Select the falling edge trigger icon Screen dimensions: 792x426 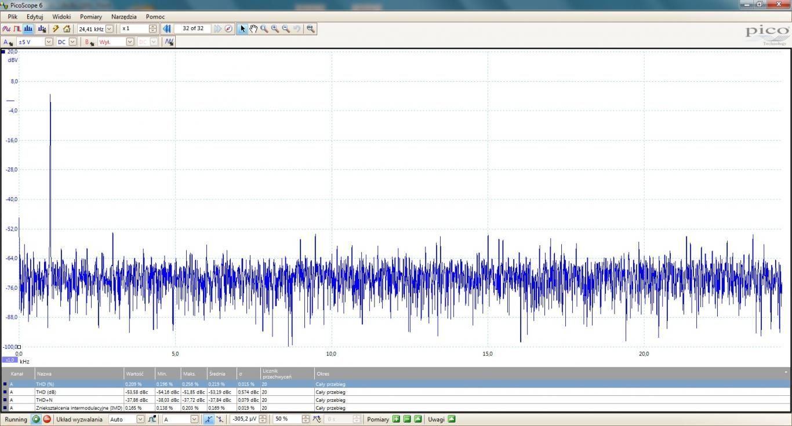220,419
